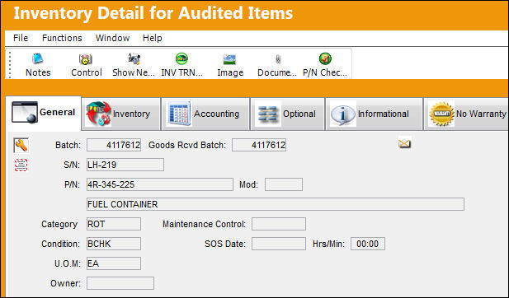This screenshot has height=298, width=509.
Task: Click the Condition field showing BCHK
Action: coord(114,244)
